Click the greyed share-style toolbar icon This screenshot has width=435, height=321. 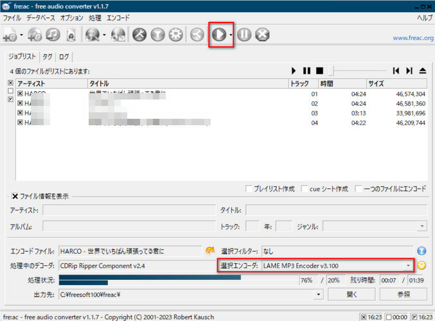(197, 35)
